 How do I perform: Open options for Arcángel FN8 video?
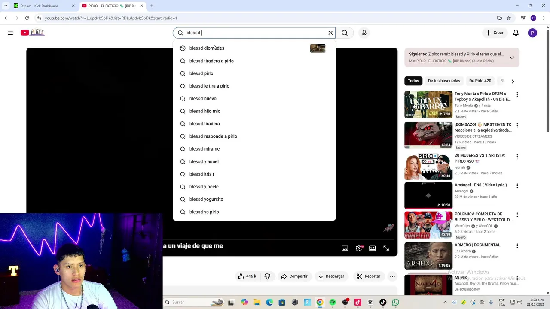(517, 186)
